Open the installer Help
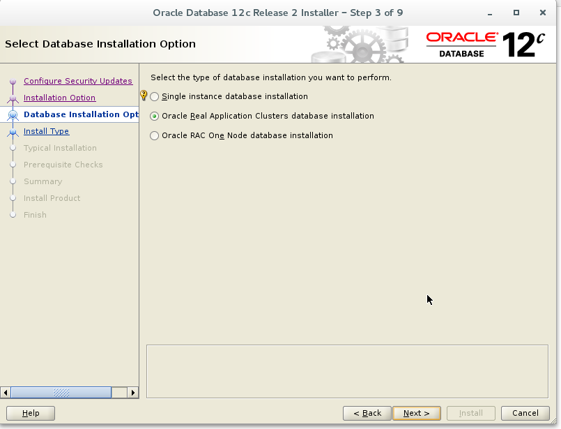The image size is (561, 429). (x=31, y=413)
